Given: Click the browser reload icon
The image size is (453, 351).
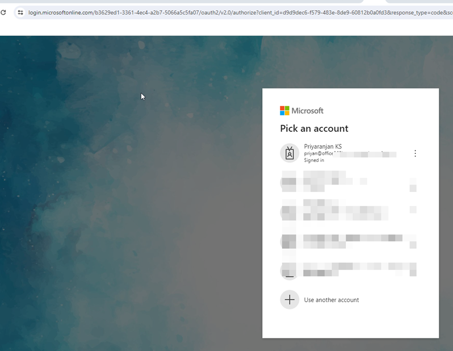Looking at the screenshot, I should [3, 12].
